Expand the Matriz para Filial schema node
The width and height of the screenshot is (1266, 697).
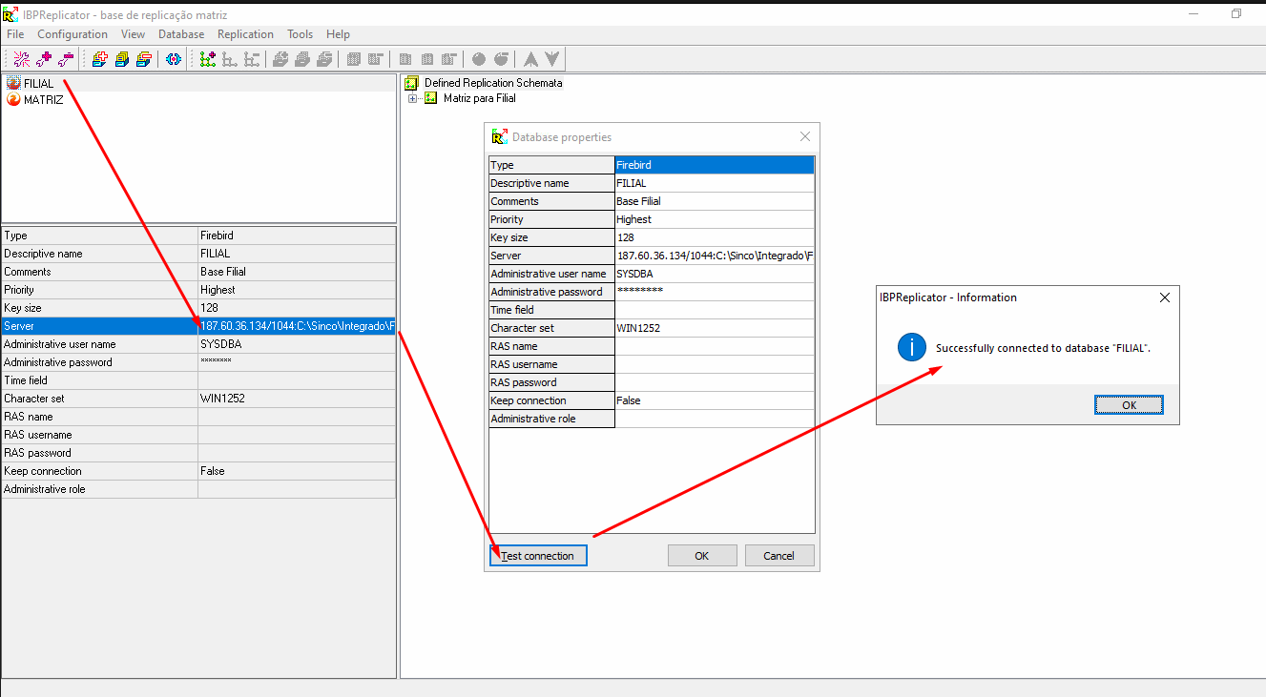(412, 98)
